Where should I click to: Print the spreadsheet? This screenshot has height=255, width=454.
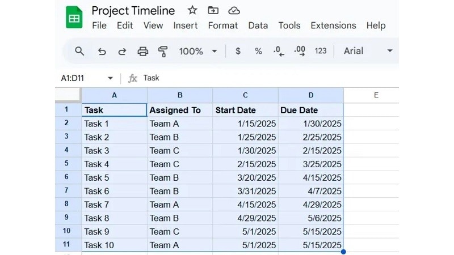point(143,52)
